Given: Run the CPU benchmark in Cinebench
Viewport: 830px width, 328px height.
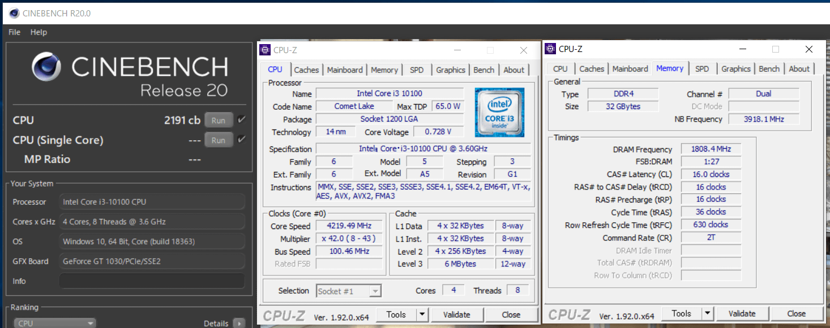Looking at the screenshot, I should [219, 120].
